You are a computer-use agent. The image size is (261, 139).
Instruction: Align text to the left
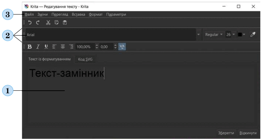coord(54,47)
